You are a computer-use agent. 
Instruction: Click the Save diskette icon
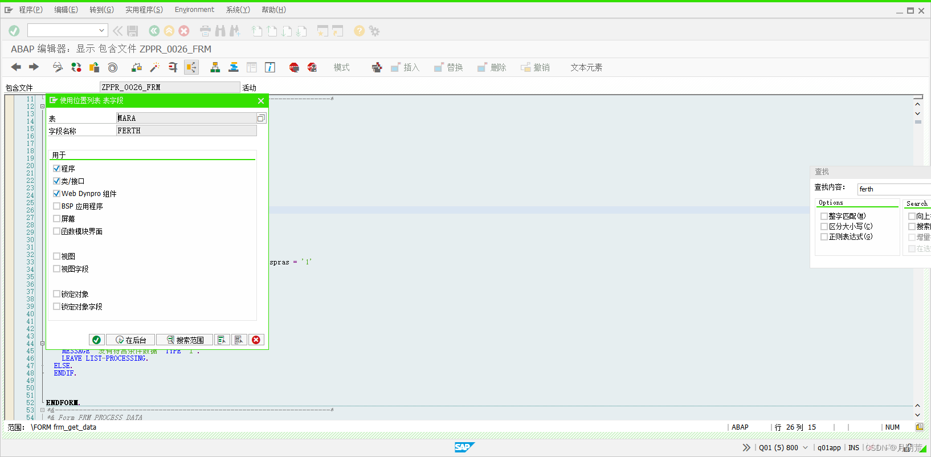(133, 31)
